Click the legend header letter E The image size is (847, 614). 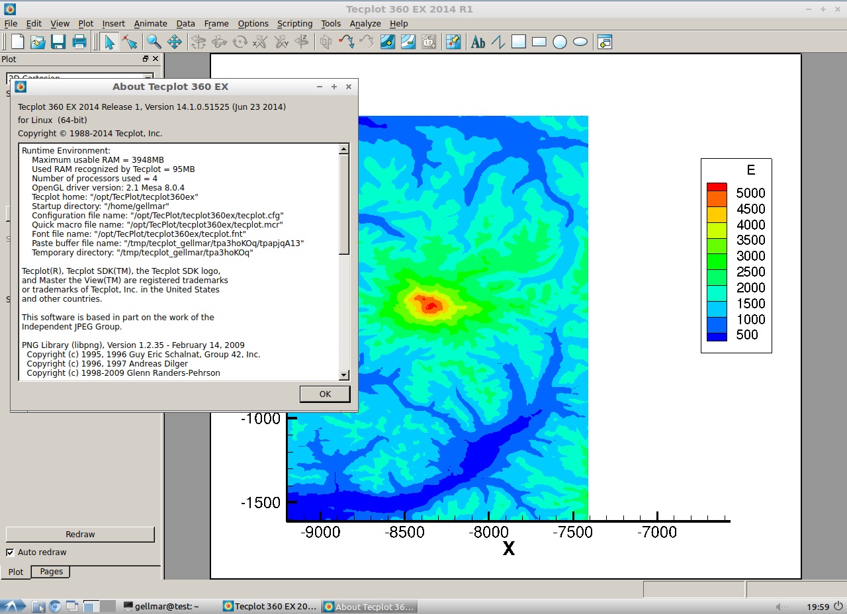750,170
